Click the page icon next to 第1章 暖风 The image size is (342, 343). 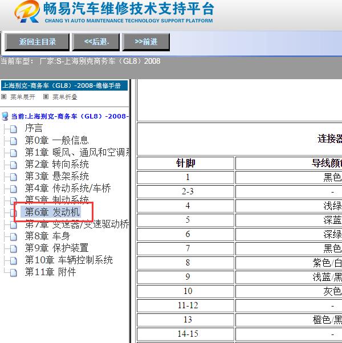coord(14,153)
